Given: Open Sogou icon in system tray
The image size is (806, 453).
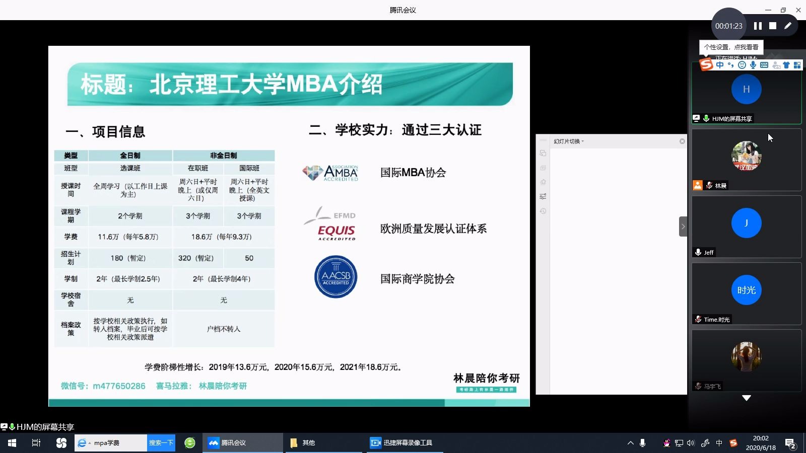Looking at the screenshot, I should coord(733,443).
